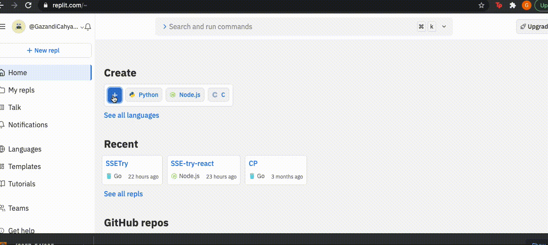The image size is (548, 245).
Task: Click the replit.com address bar
Action: (263, 5)
